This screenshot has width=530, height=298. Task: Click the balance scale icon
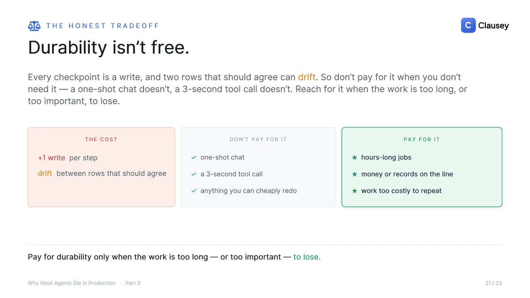(x=34, y=26)
